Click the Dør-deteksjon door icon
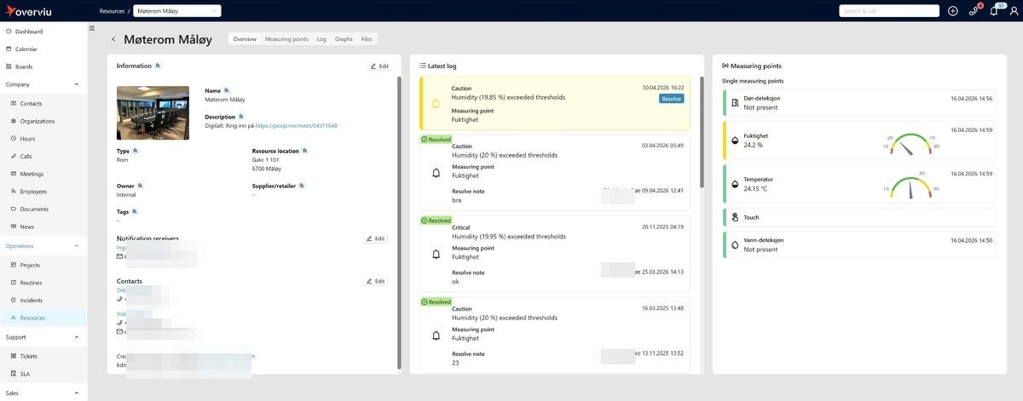The width and height of the screenshot is (1023, 401). pos(735,103)
